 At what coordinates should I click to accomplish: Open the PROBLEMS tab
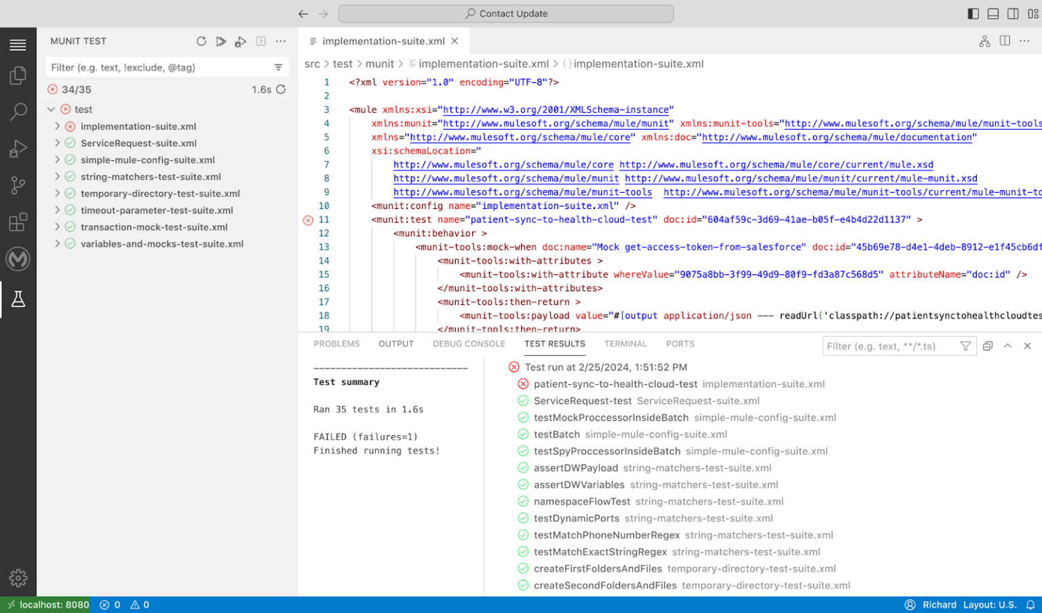point(336,344)
